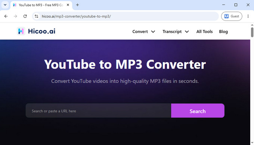
Task: Close the YouTube to MP3 tab
Action: coord(68,5)
